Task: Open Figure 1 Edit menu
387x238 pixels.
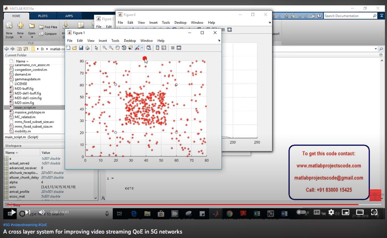Action: (80, 41)
